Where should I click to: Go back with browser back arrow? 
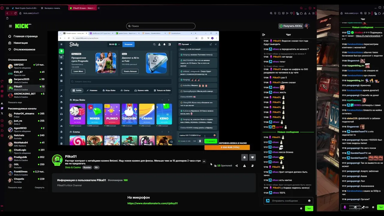[x=7, y=13]
